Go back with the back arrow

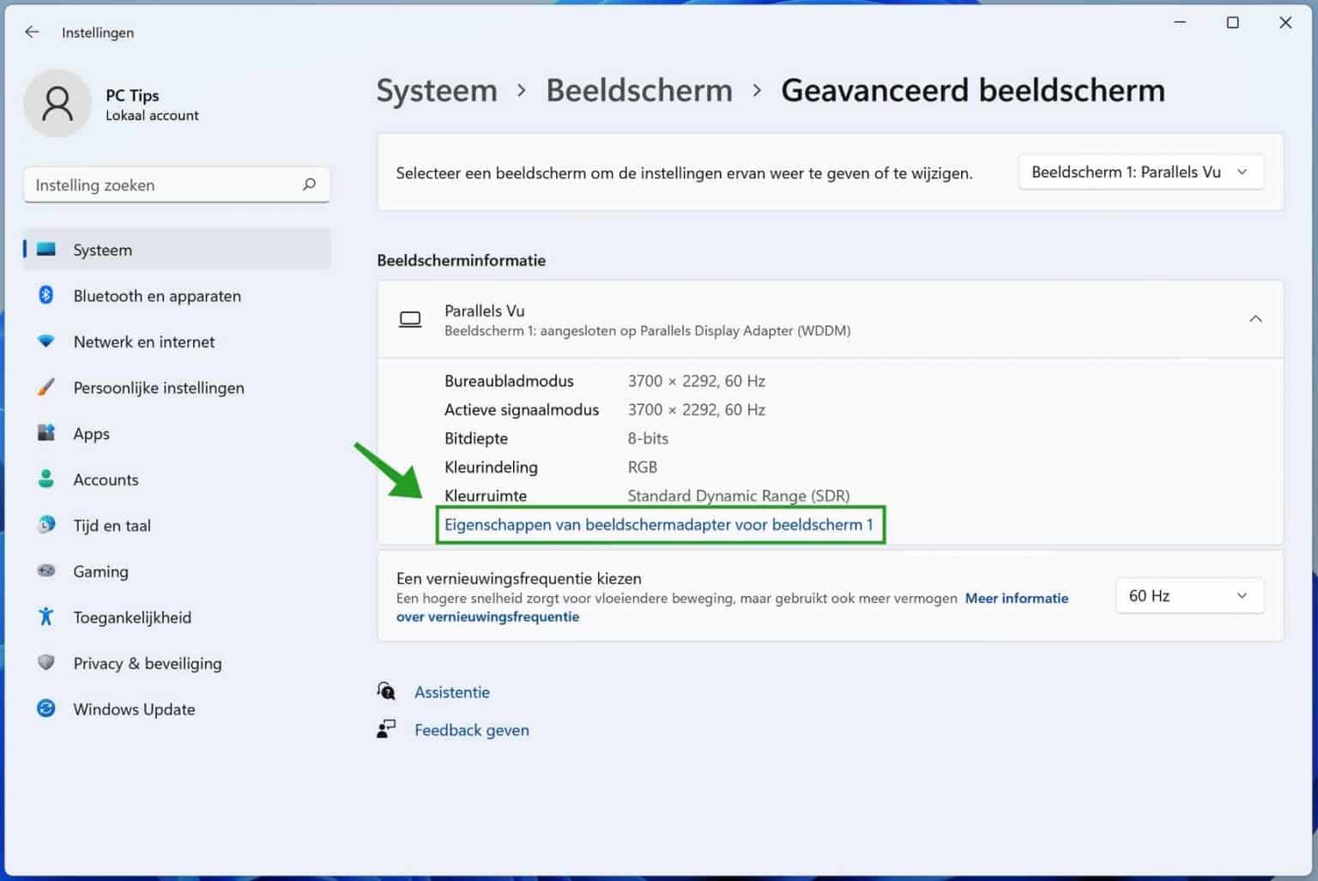[x=32, y=32]
